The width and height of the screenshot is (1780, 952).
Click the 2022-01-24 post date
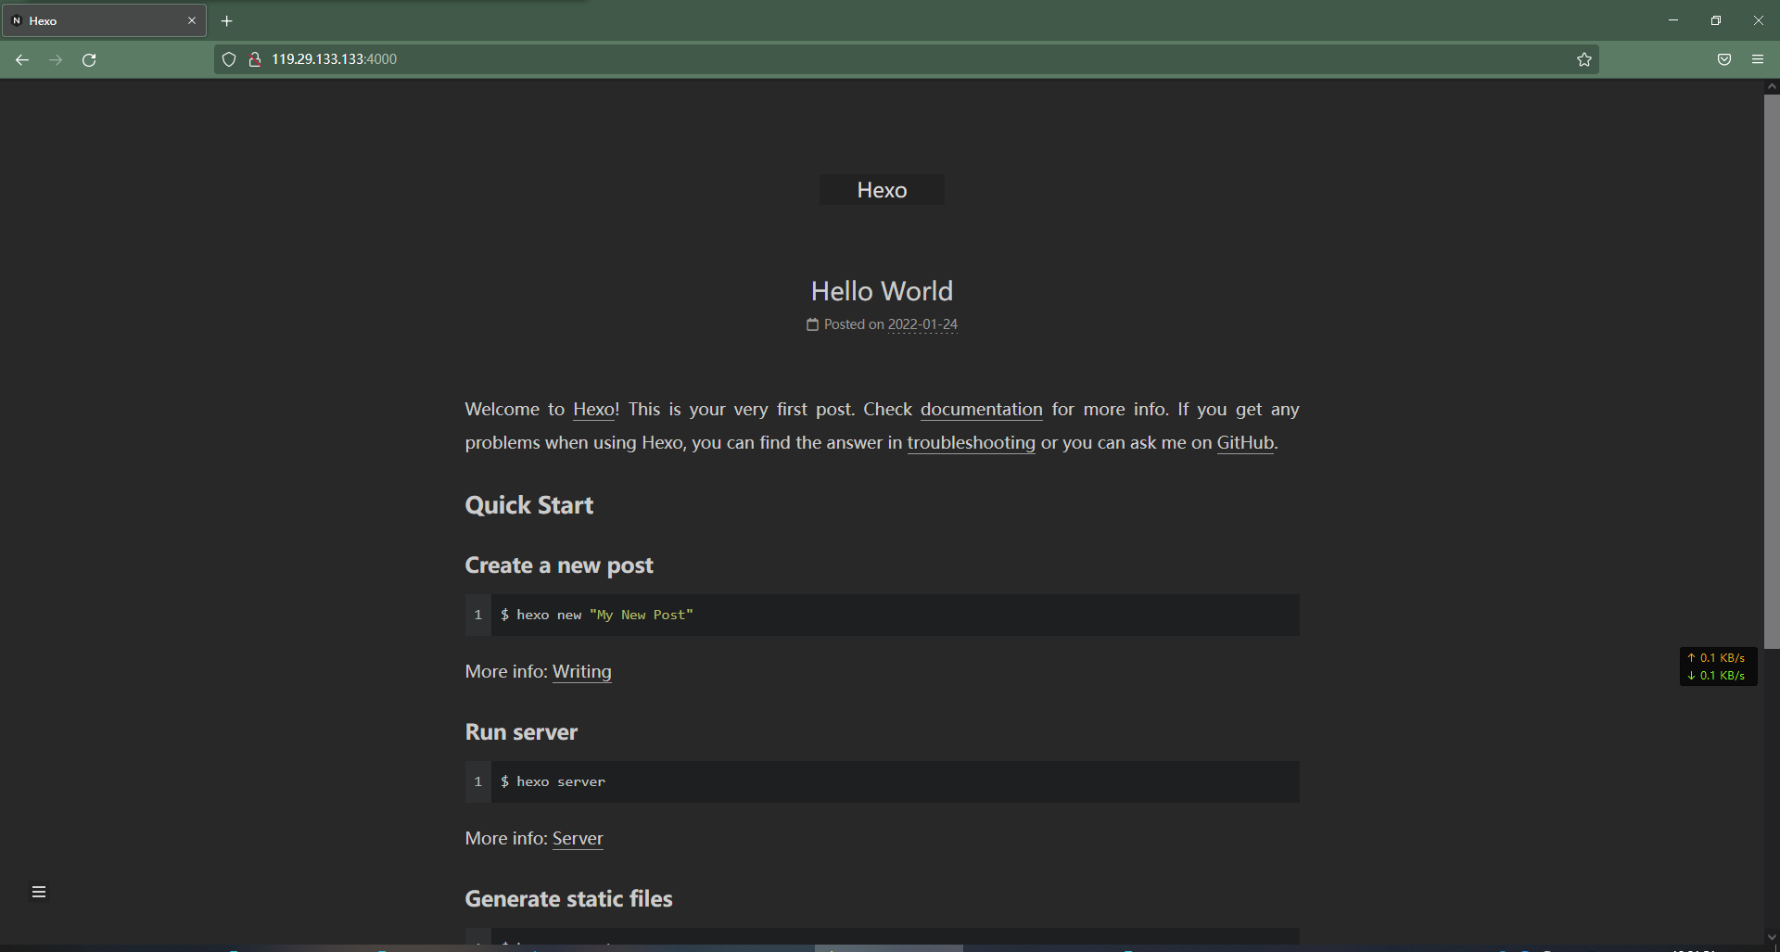[x=922, y=324]
